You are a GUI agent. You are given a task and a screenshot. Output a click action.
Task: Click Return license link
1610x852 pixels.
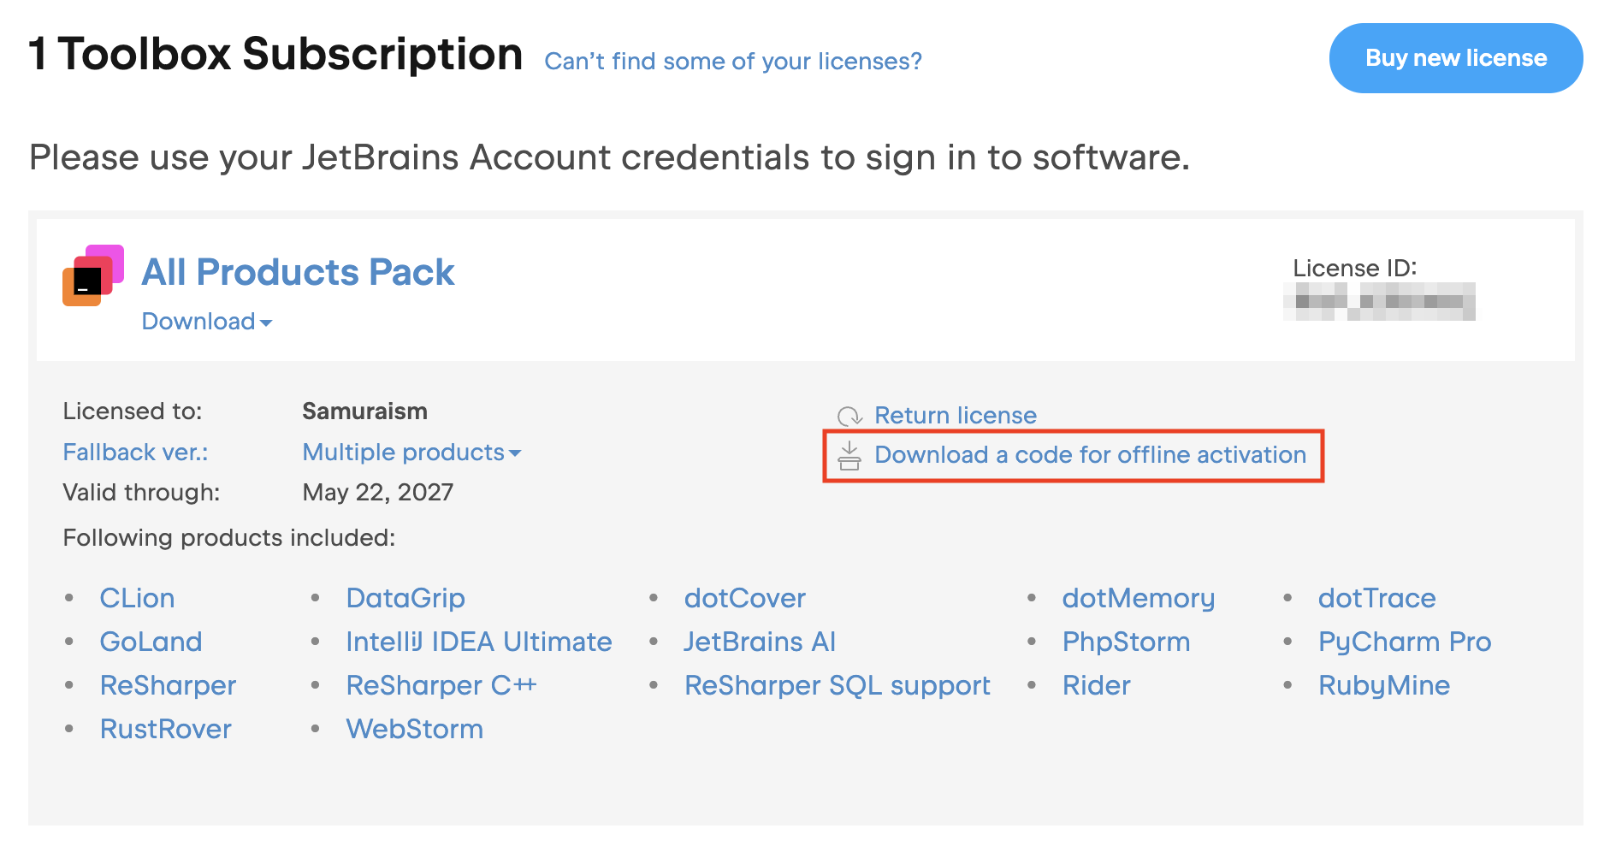(x=956, y=416)
